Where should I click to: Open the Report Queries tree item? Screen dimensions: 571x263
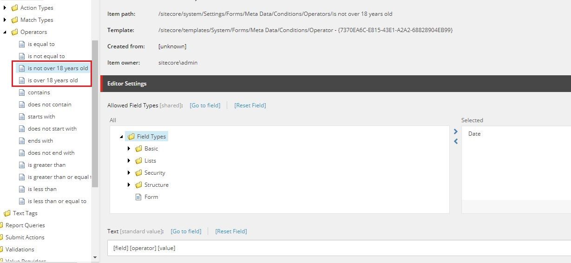25,225
